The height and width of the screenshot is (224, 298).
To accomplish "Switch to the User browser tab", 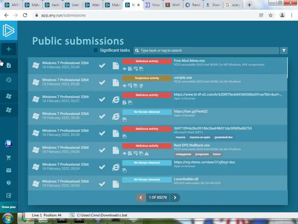I will 72,5.
